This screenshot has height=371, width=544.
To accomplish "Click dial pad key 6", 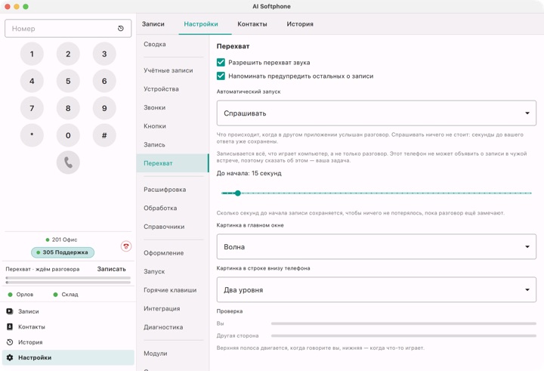I will (x=104, y=81).
